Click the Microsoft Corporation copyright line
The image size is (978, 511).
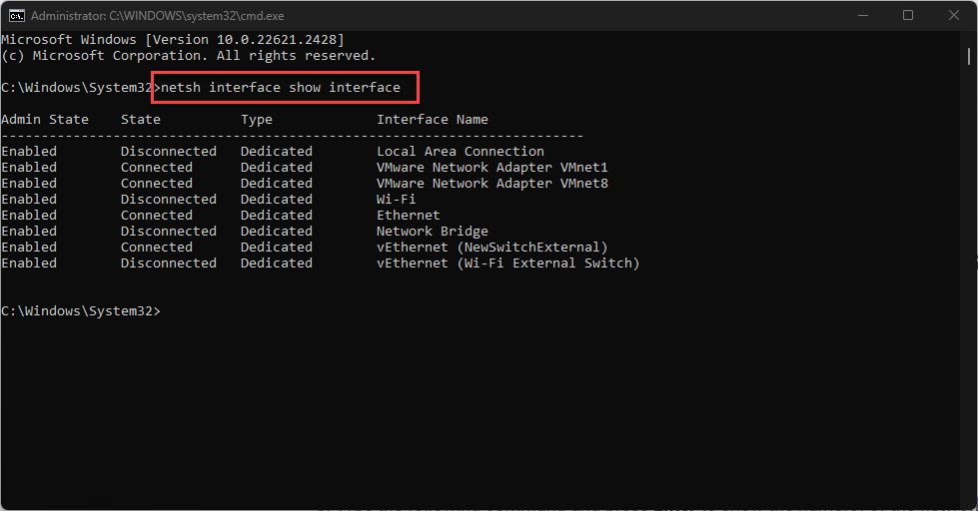188,56
